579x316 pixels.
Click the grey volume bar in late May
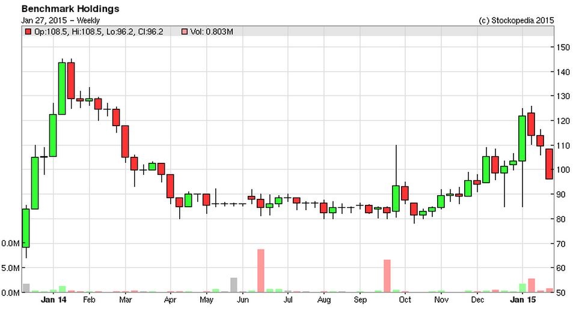point(233,285)
